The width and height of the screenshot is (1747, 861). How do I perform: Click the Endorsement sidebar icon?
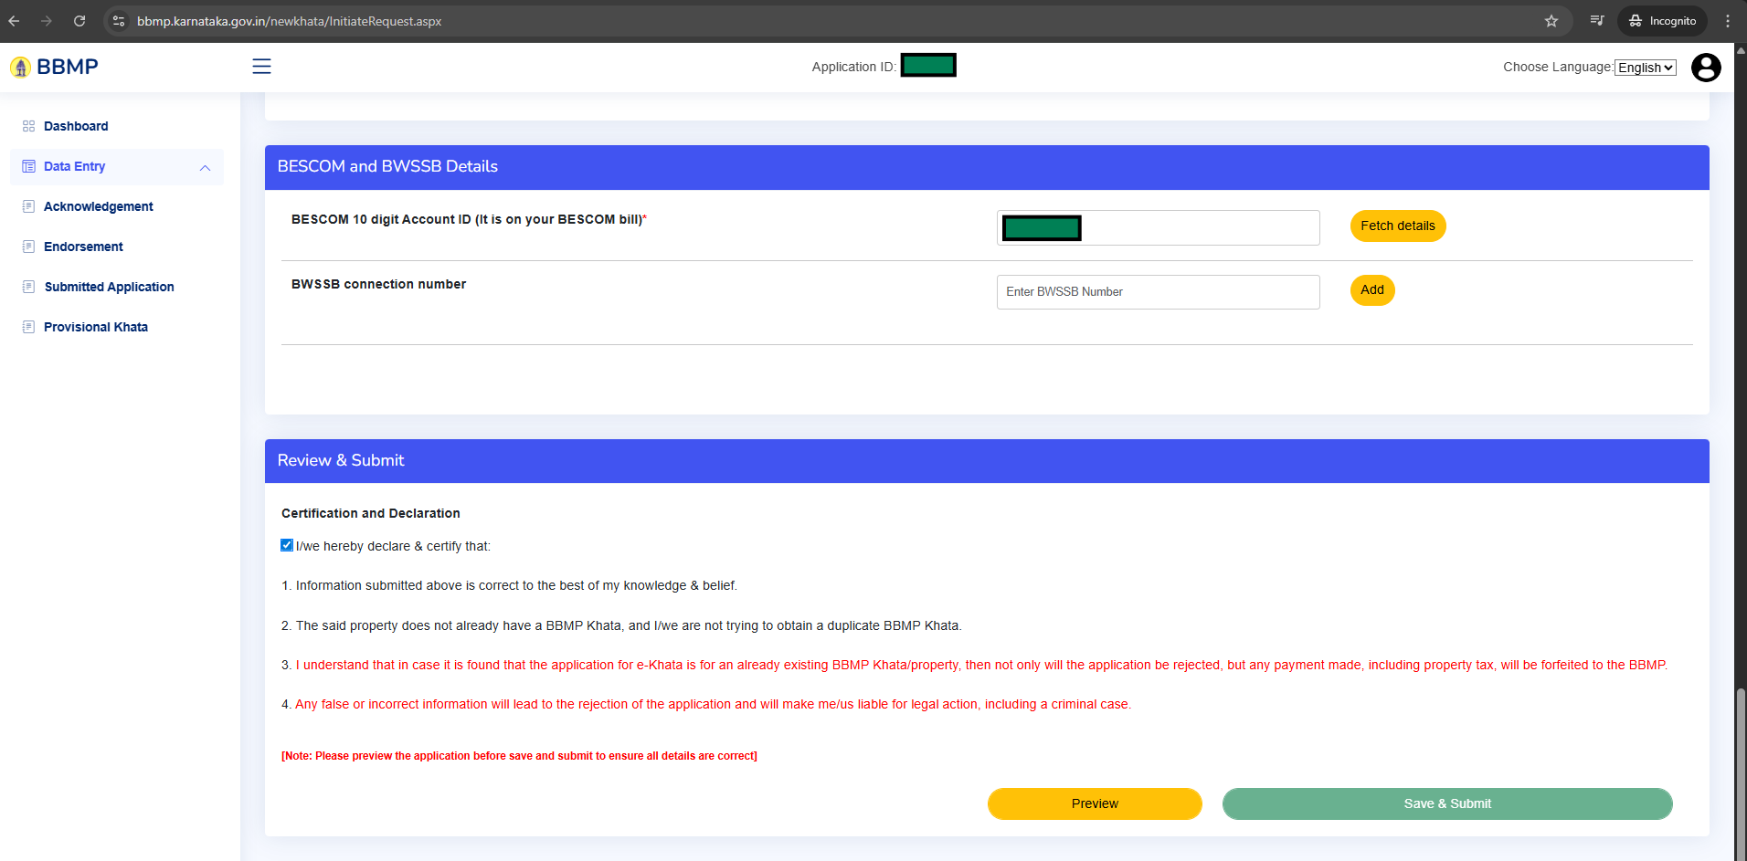pos(28,247)
